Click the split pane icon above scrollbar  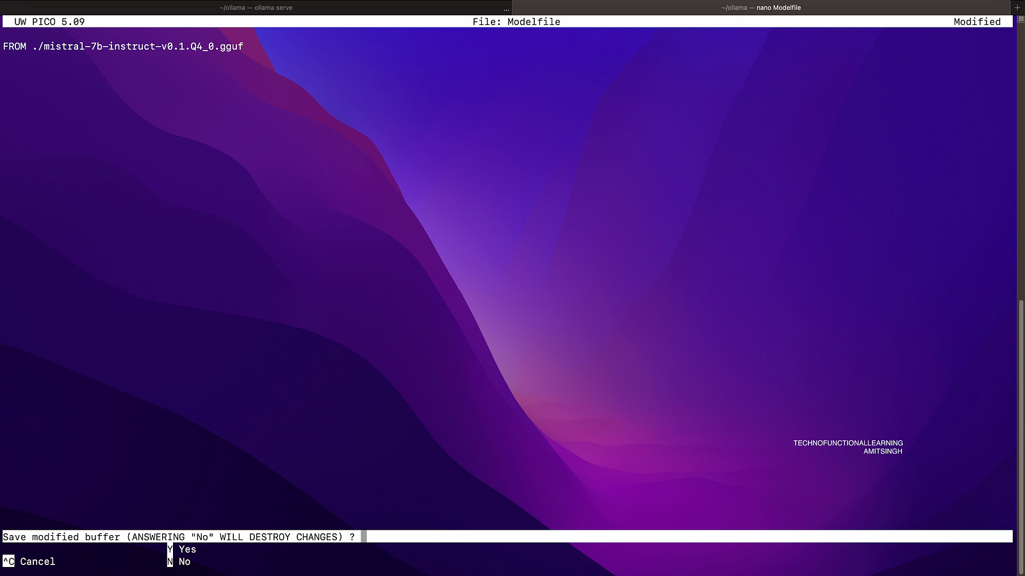point(1021,19)
